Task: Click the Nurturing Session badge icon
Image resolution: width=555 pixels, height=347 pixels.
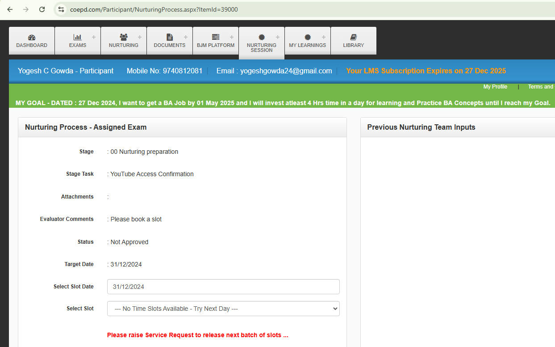Action: 262,38
